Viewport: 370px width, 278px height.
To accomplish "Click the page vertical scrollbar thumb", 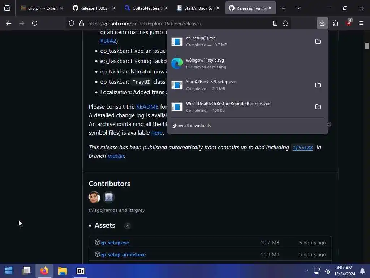I will 367,46.
